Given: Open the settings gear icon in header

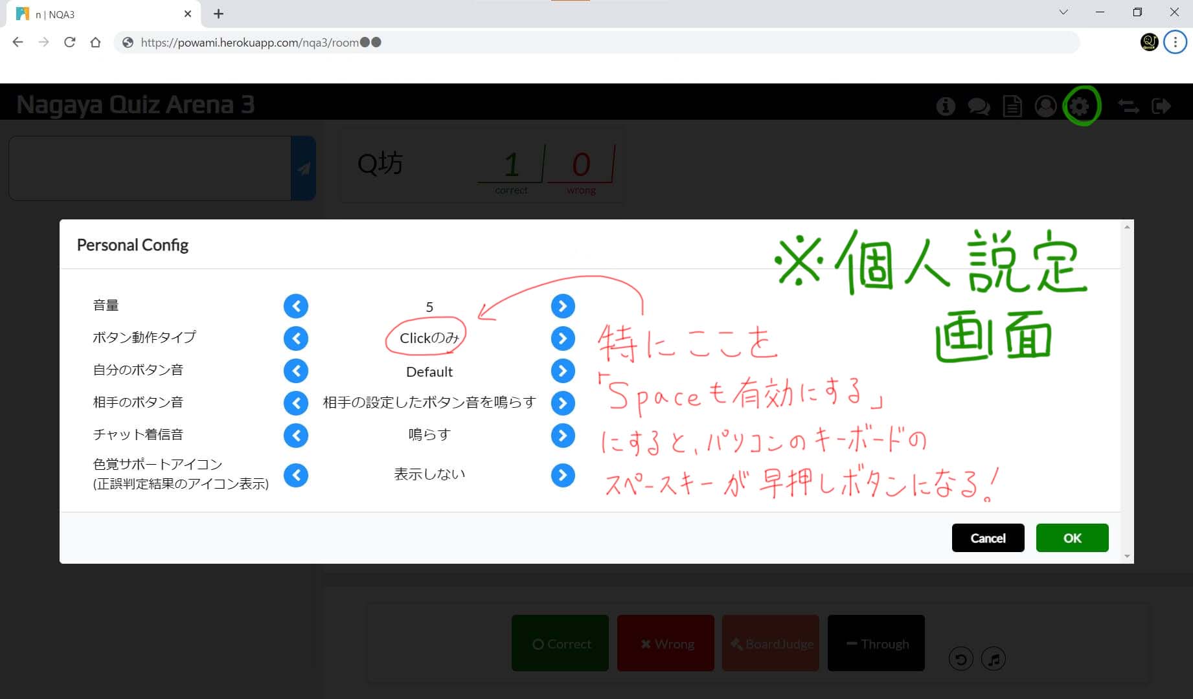Looking at the screenshot, I should pos(1080,106).
